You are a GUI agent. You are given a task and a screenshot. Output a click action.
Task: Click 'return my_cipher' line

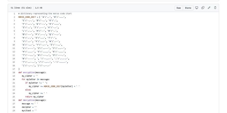(x=34, y=97)
